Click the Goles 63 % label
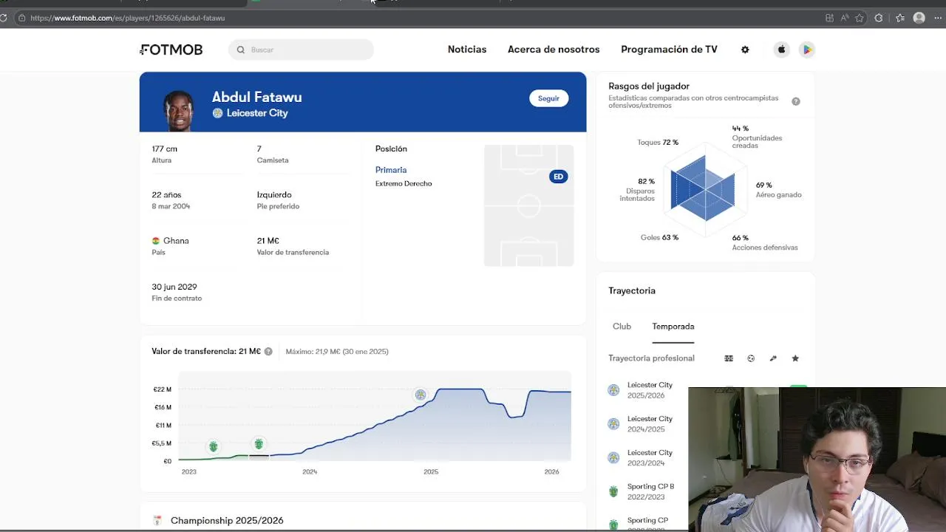Screen dimensions: 946x532 (659, 238)
